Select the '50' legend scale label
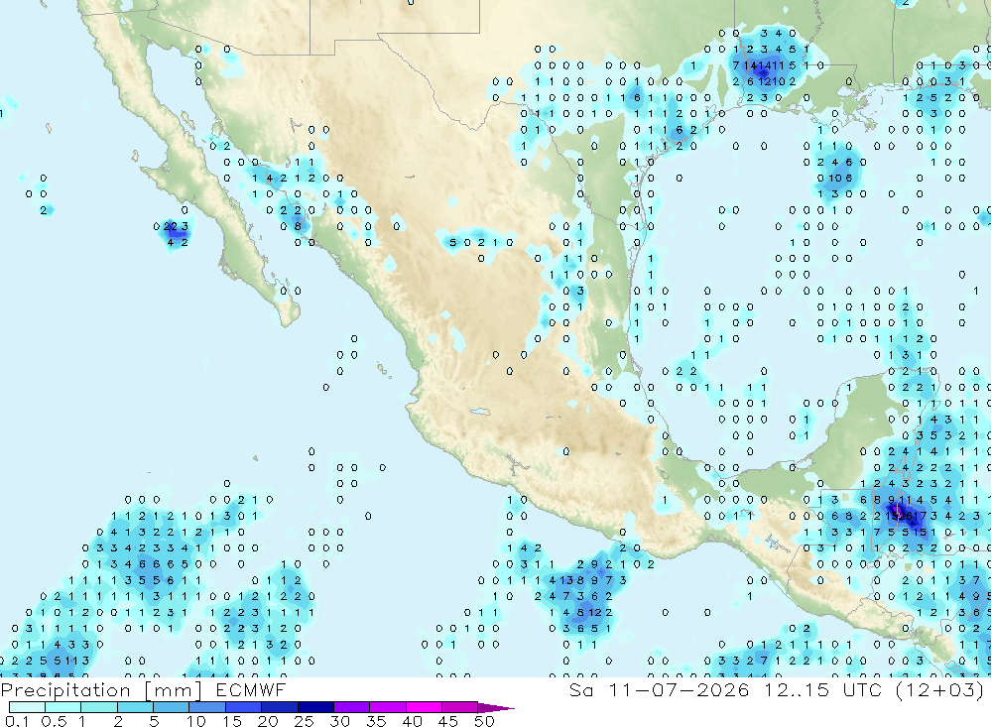This screenshot has height=727, width=992. (484, 721)
